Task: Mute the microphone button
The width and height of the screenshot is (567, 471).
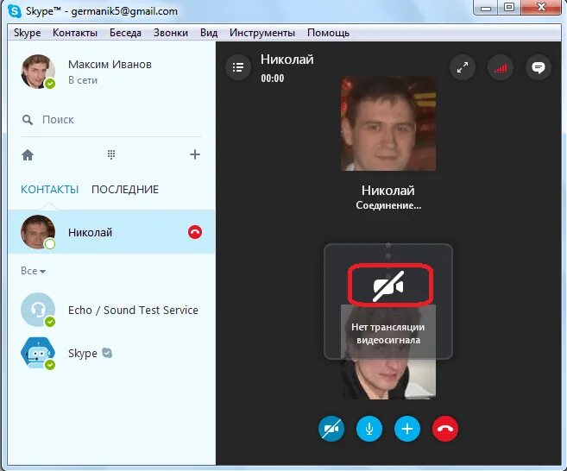Action: pyautogui.click(x=369, y=429)
